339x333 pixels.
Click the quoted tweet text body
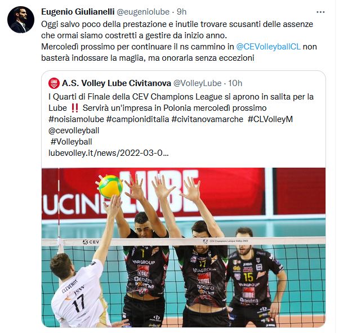point(181,125)
